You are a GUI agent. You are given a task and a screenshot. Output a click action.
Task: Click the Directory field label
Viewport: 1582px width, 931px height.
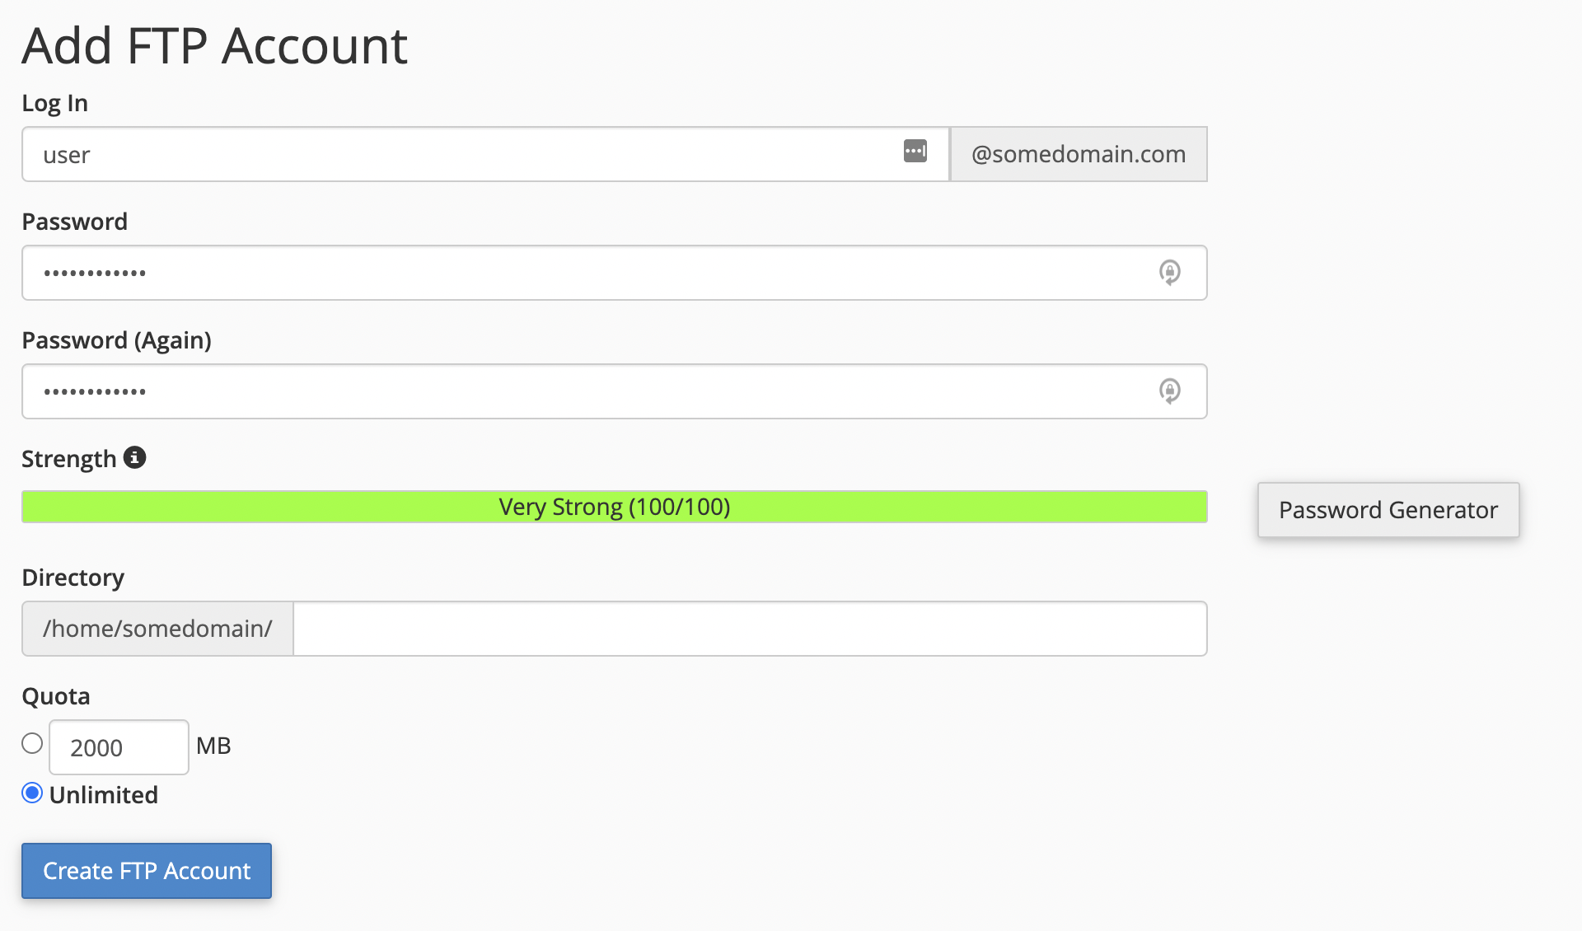(x=73, y=578)
